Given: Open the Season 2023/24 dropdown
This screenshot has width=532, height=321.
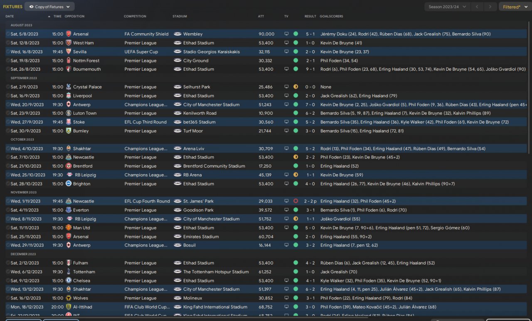Looking at the screenshot, I should pyautogui.click(x=448, y=7).
